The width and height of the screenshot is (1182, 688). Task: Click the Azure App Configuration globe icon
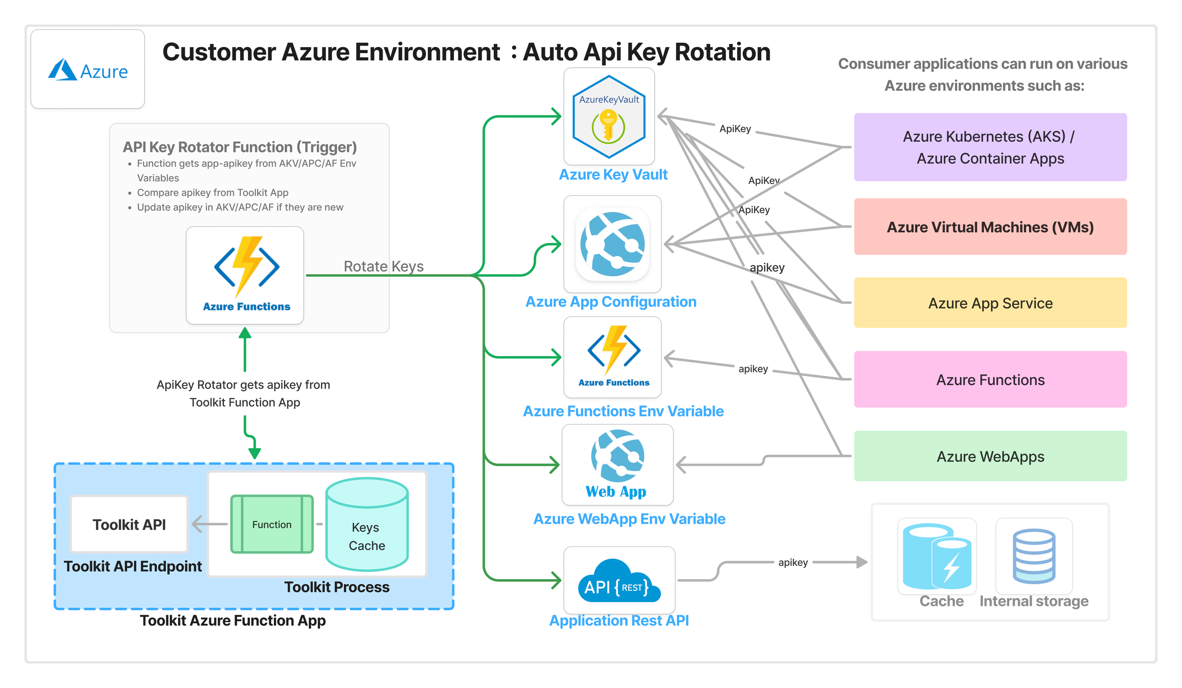pos(613,244)
